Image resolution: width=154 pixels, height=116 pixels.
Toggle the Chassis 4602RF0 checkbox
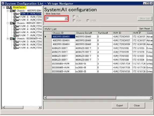11,11
